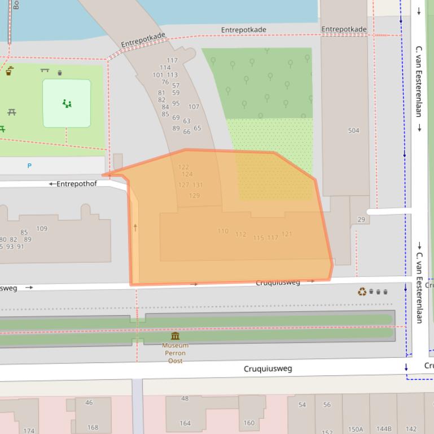This screenshot has width=434, height=434.
Task: Select the blue parking P symbol
Action: pos(29,166)
